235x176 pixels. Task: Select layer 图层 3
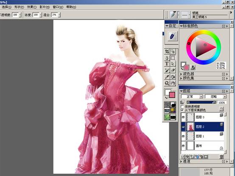pos(202,117)
